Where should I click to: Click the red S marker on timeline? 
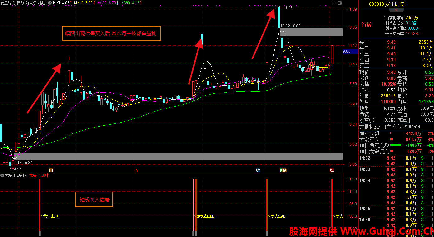[x=136, y=170]
